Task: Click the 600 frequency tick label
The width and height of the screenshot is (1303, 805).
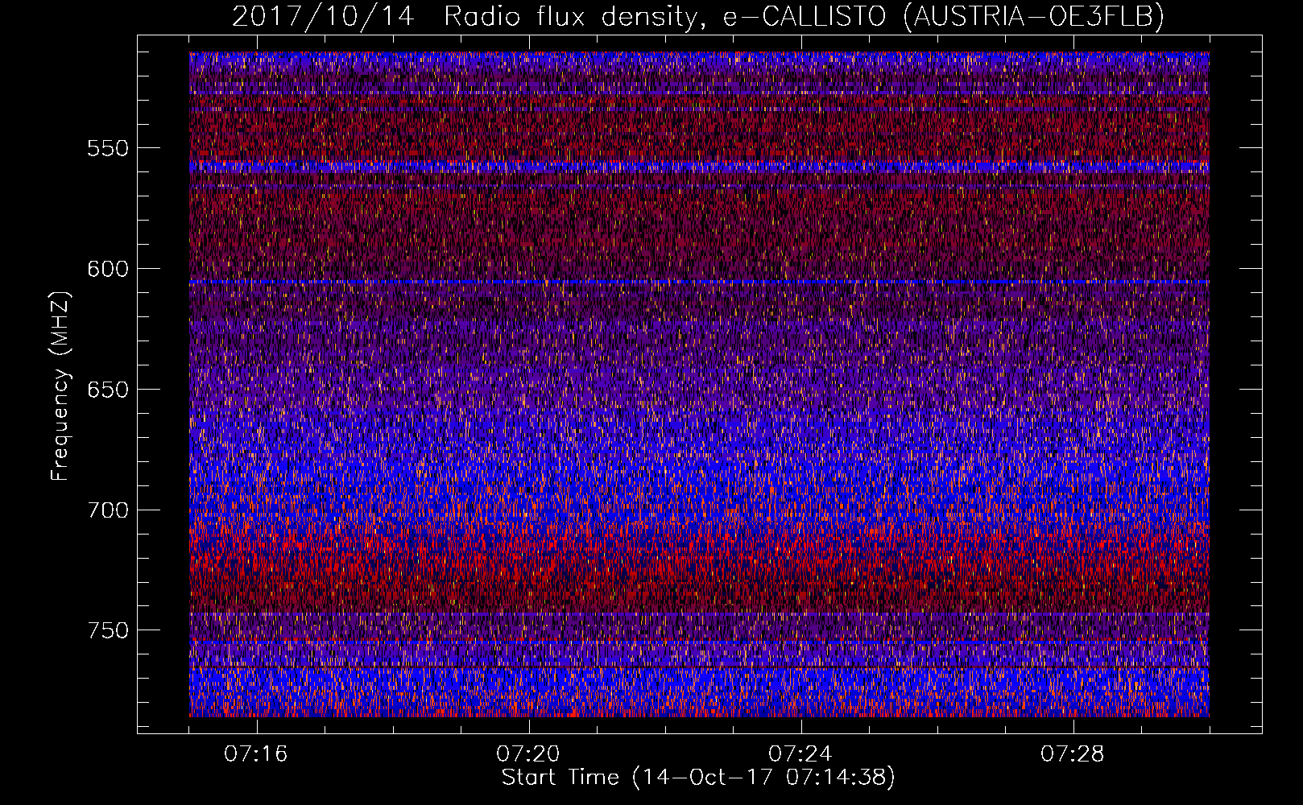Action: coord(108,269)
